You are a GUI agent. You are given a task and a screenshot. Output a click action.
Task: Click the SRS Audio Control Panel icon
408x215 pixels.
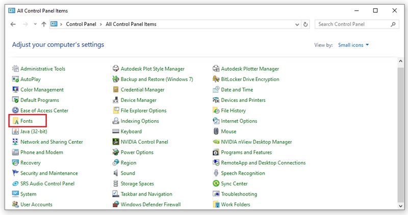[15, 183]
